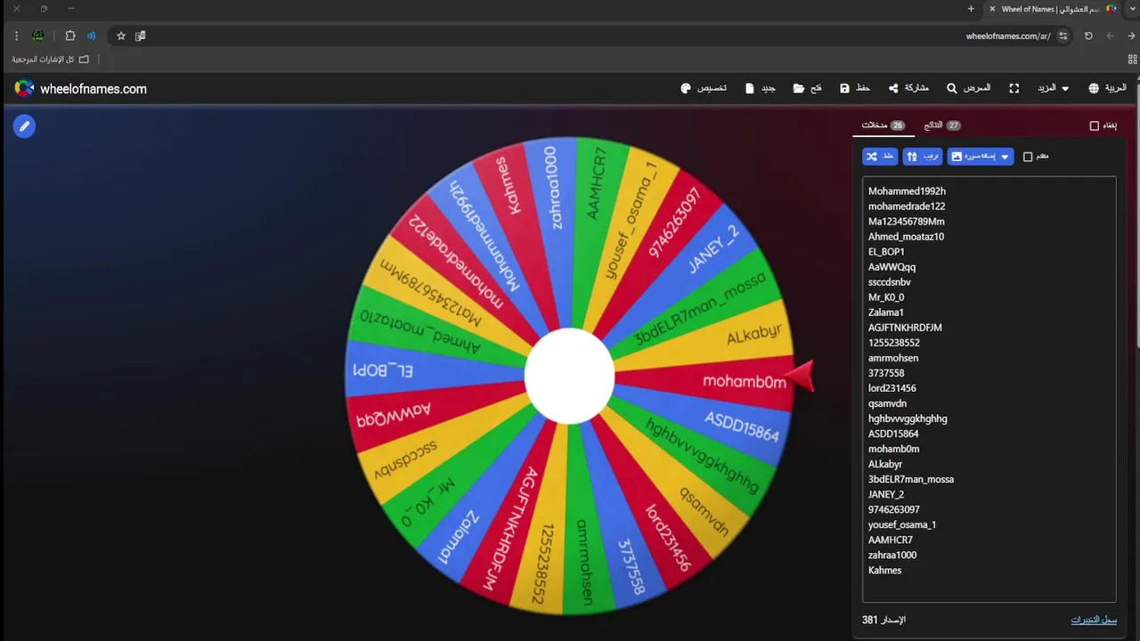
Task: Close the Wheel of Names tab
Action: pyautogui.click(x=992, y=9)
